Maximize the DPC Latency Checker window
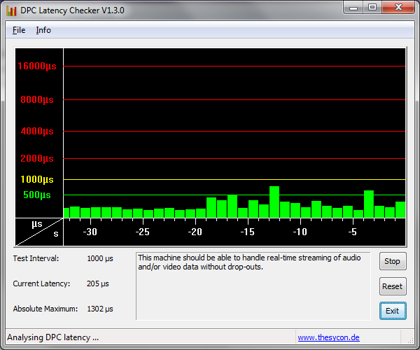The image size is (420, 350). [x=372, y=7]
